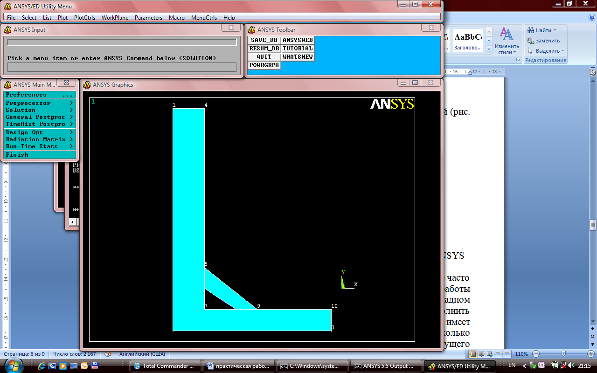597x373 pixels.
Task: Click SAVE_DB in the ANSYS Toolbar
Action: point(264,40)
